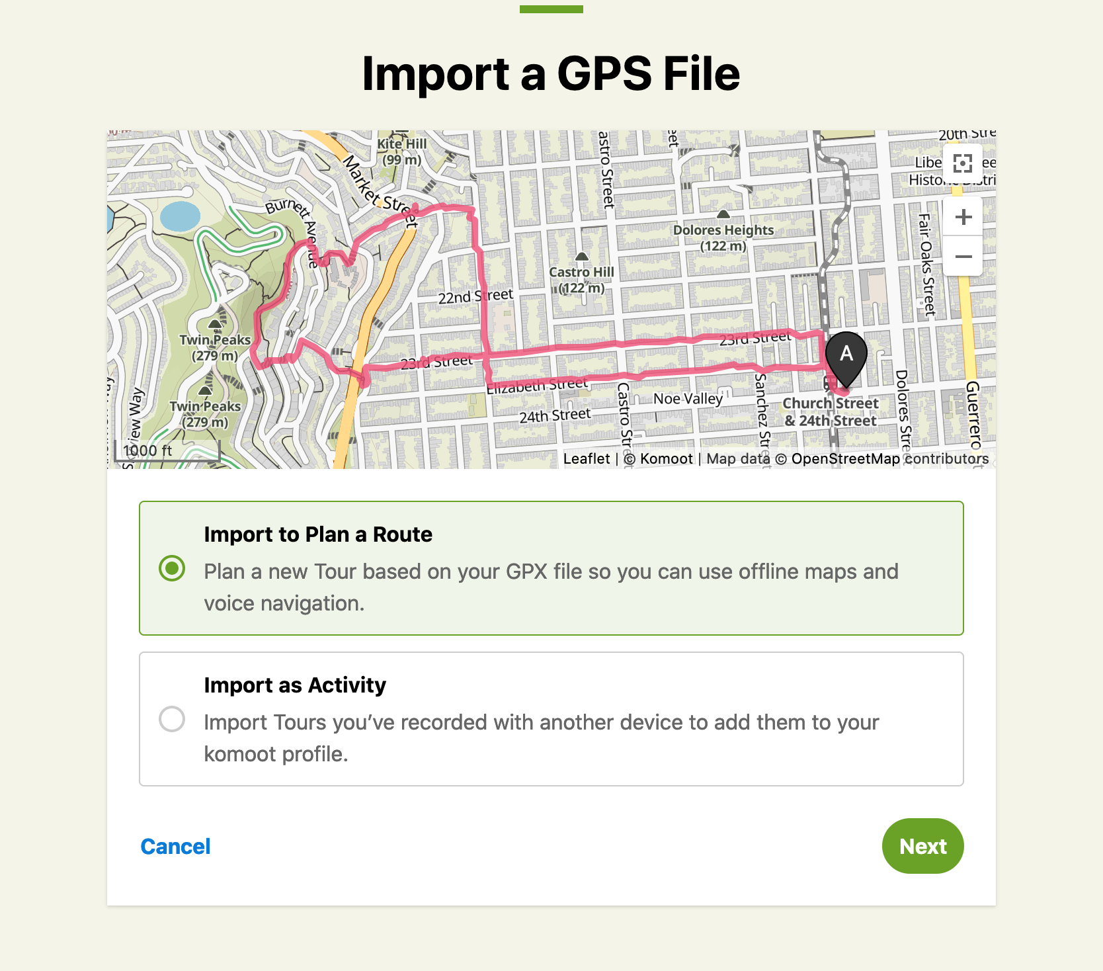Open the OpenStreetMap attribution link

pyautogui.click(x=846, y=458)
